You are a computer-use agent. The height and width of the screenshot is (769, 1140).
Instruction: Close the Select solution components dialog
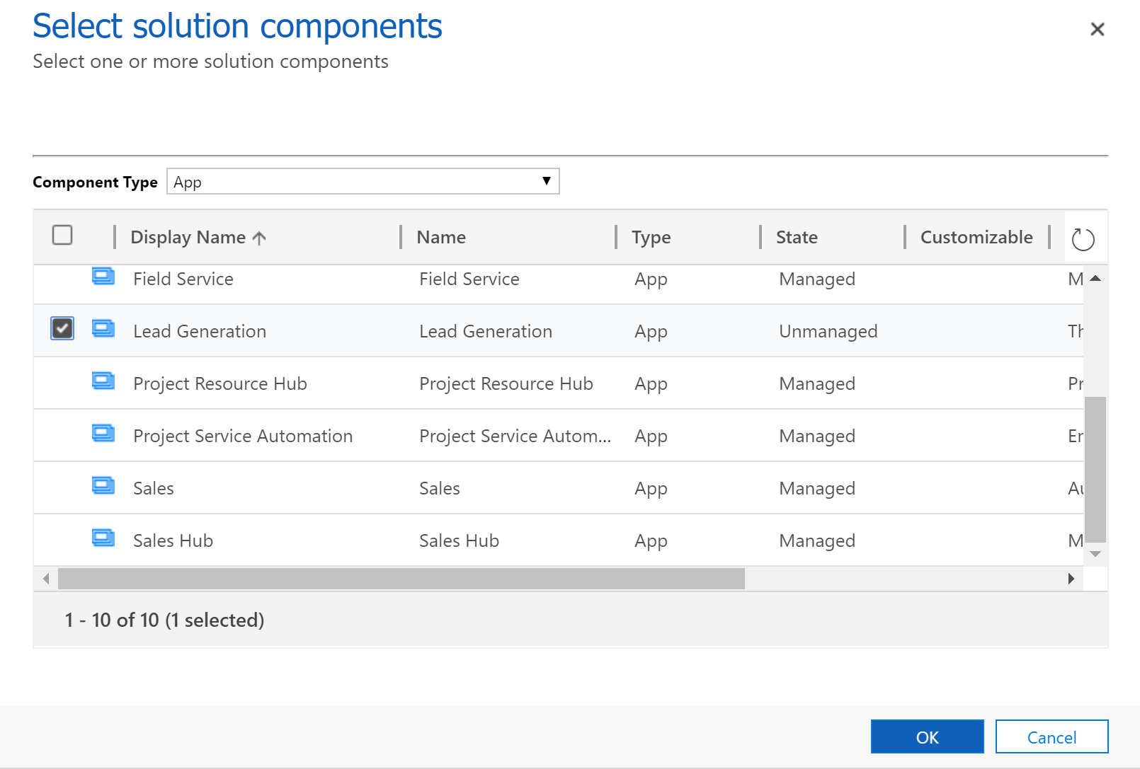pos(1097,29)
